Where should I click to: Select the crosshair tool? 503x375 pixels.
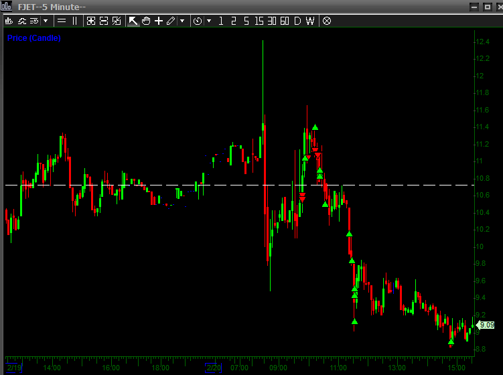[159, 21]
